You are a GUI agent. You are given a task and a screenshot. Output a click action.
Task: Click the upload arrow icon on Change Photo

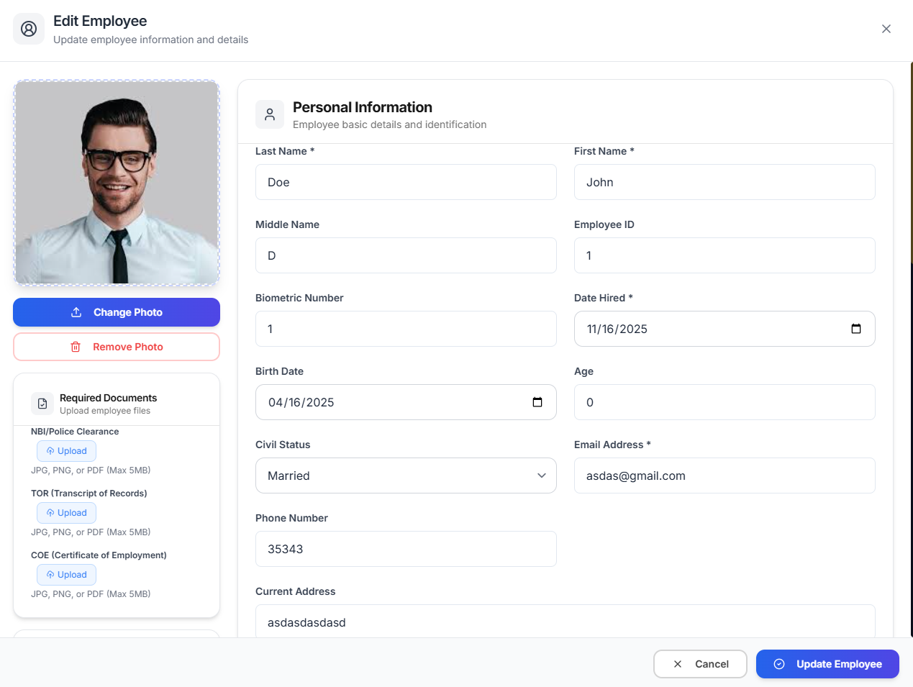(76, 311)
